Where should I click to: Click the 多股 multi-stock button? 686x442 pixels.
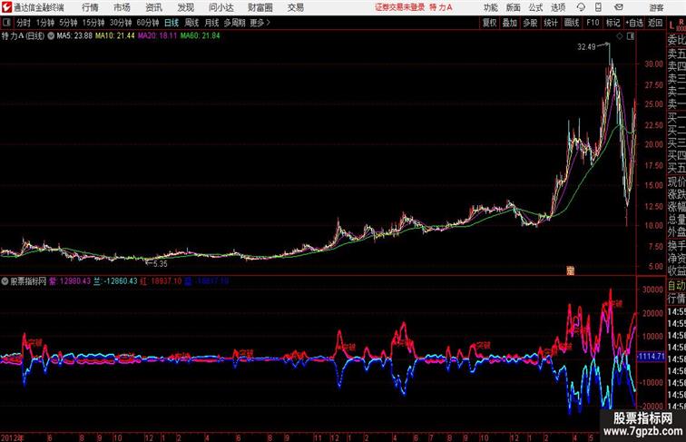pos(530,23)
